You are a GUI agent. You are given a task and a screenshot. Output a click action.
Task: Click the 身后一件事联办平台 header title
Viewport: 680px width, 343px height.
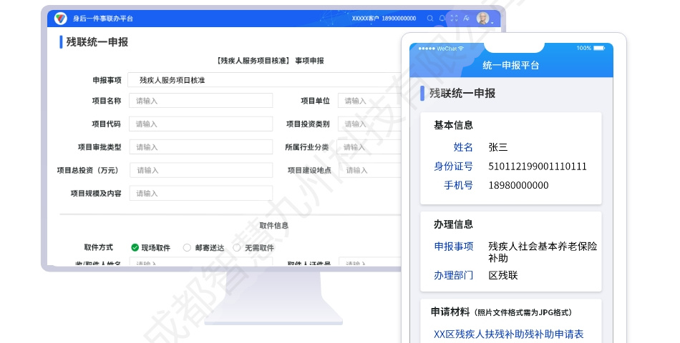tap(103, 19)
